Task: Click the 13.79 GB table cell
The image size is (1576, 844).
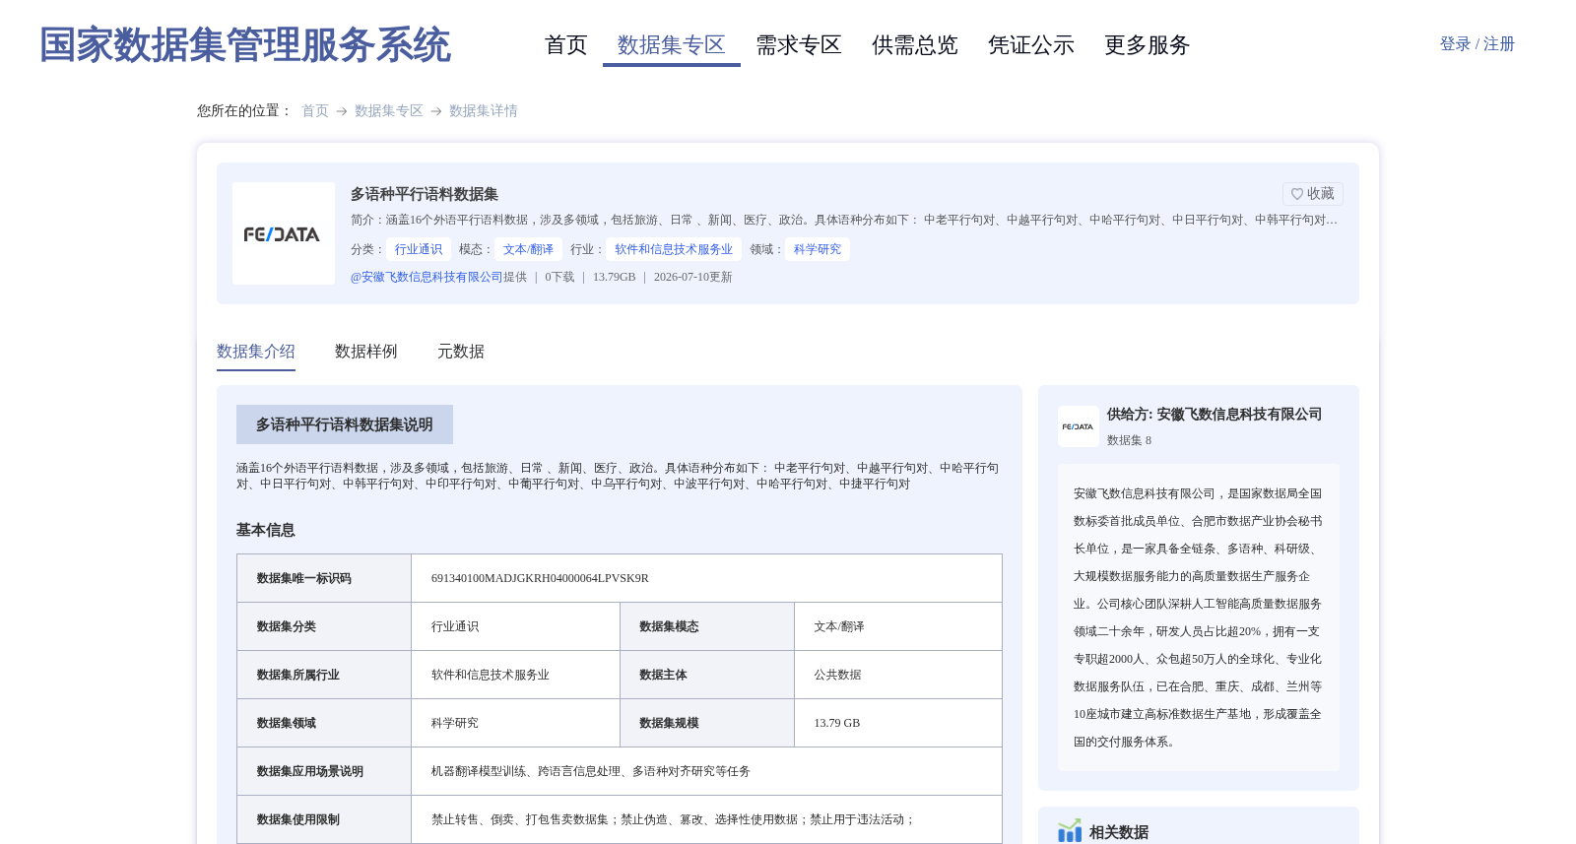Action: (898, 723)
